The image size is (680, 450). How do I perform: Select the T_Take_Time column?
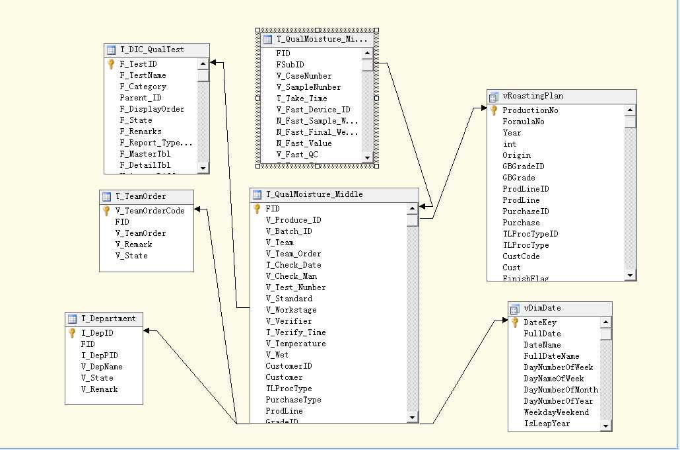coord(302,98)
